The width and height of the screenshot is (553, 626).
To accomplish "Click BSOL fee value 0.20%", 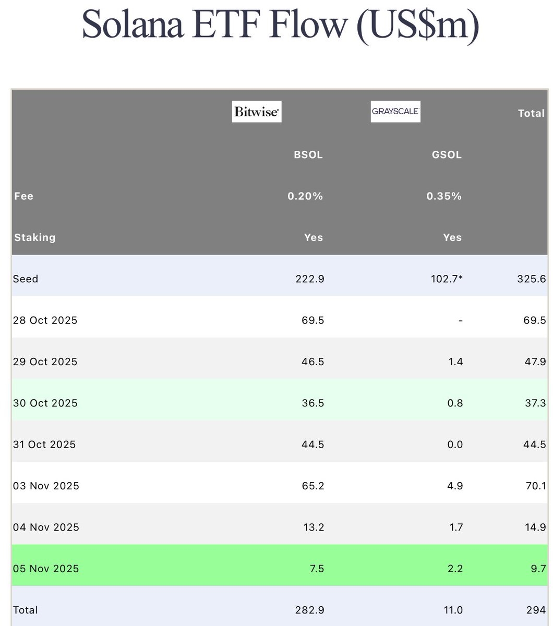I will (305, 196).
